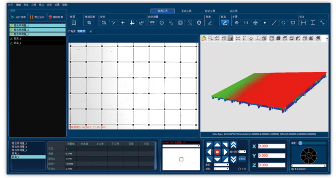
Task: Open the 帮助 menu
Action: tap(65, 5)
